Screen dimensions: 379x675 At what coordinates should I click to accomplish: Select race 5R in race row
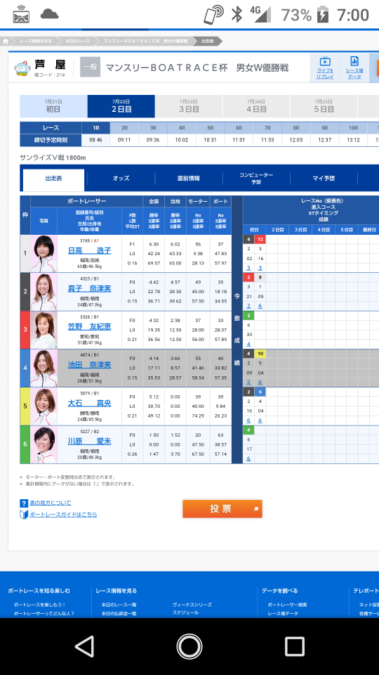(x=210, y=128)
